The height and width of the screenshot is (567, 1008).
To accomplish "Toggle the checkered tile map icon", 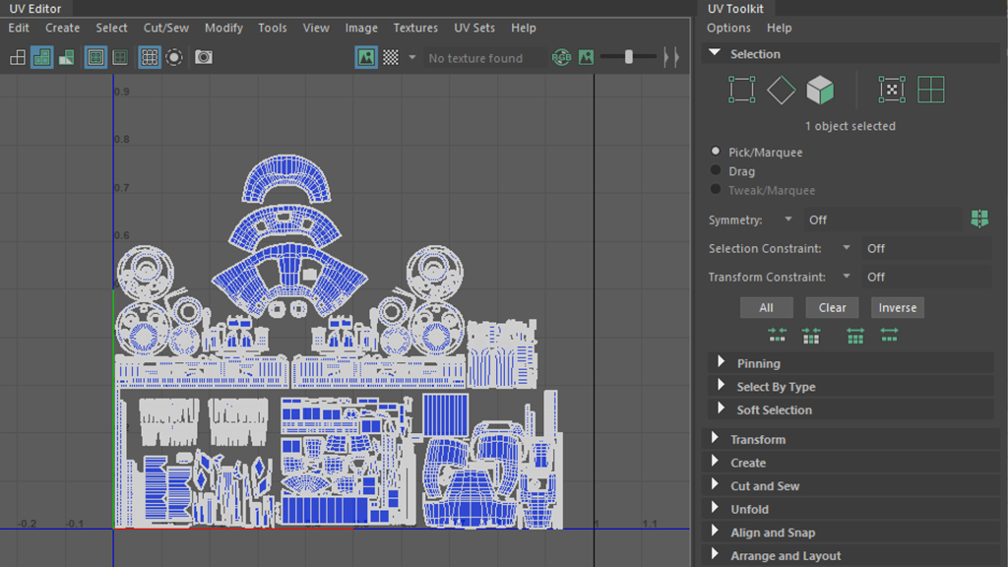I will point(391,58).
